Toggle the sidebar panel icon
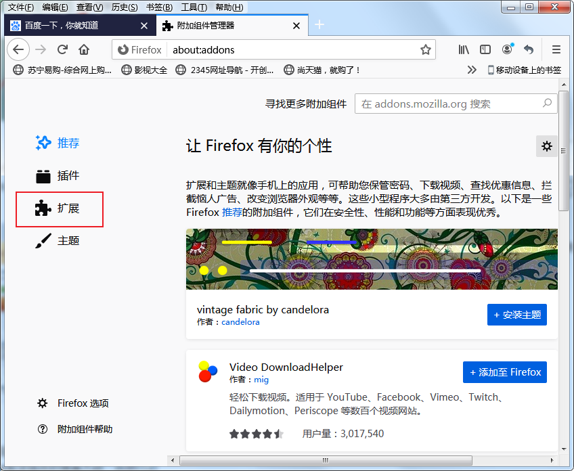574x471 pixels. 485,49
